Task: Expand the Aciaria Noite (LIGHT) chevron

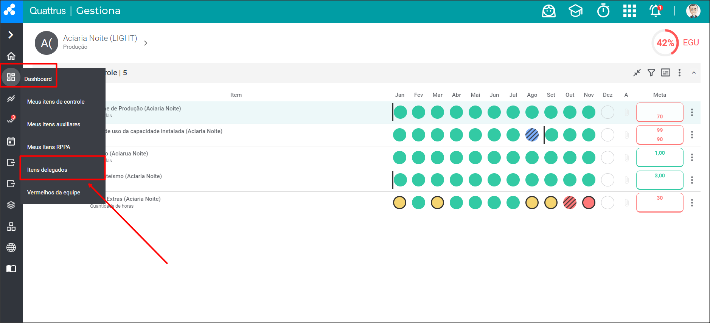Action: pyautogui.click(x=146, y=43)
